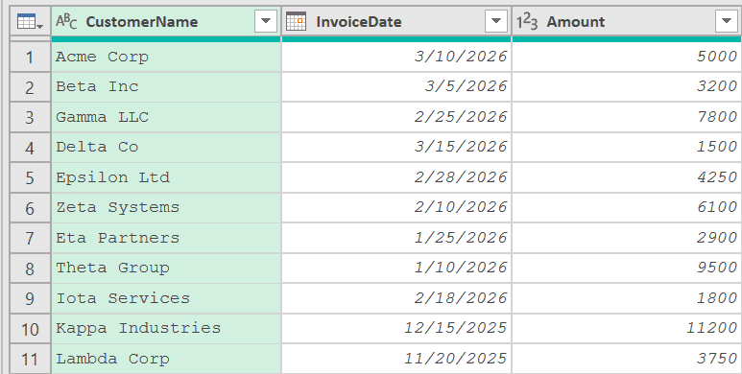Click the 12/15/2025 date cell
The height and width of the screenshot is (374, 742).
(396, 329)
